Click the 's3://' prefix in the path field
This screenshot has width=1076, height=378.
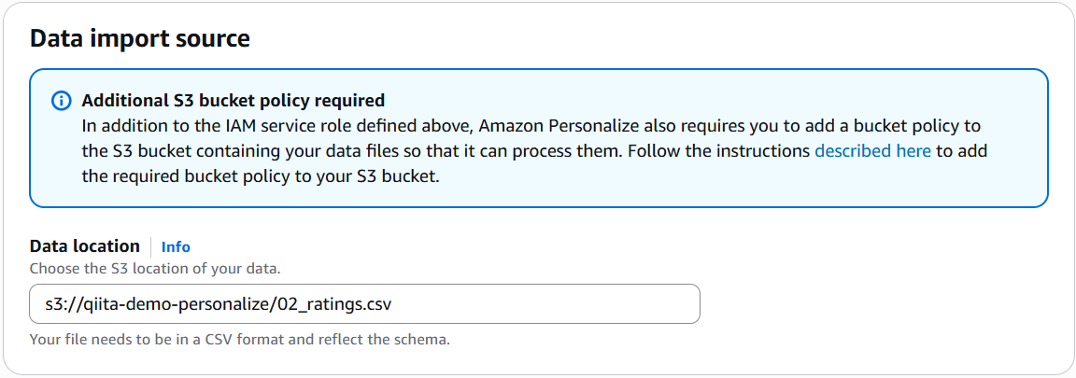tap(62, 303)
